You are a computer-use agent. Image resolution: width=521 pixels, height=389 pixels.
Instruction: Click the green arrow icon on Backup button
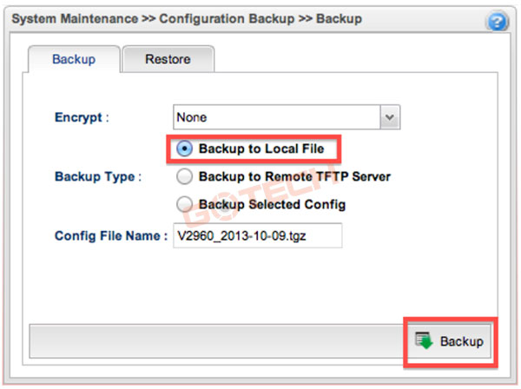[x=425, y=340]
